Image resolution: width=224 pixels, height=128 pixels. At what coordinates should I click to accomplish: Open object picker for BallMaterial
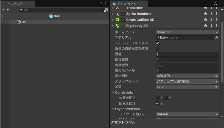pyautogui.click(x=216, y=38)
